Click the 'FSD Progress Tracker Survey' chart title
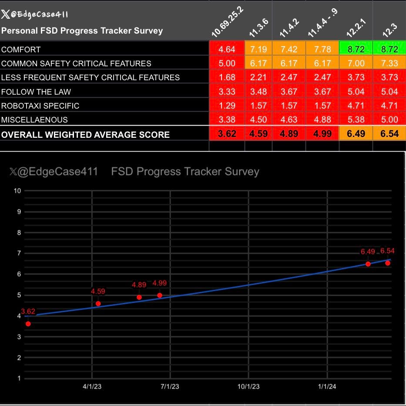Screen dimensions: 406x406 tap(185, 172)
